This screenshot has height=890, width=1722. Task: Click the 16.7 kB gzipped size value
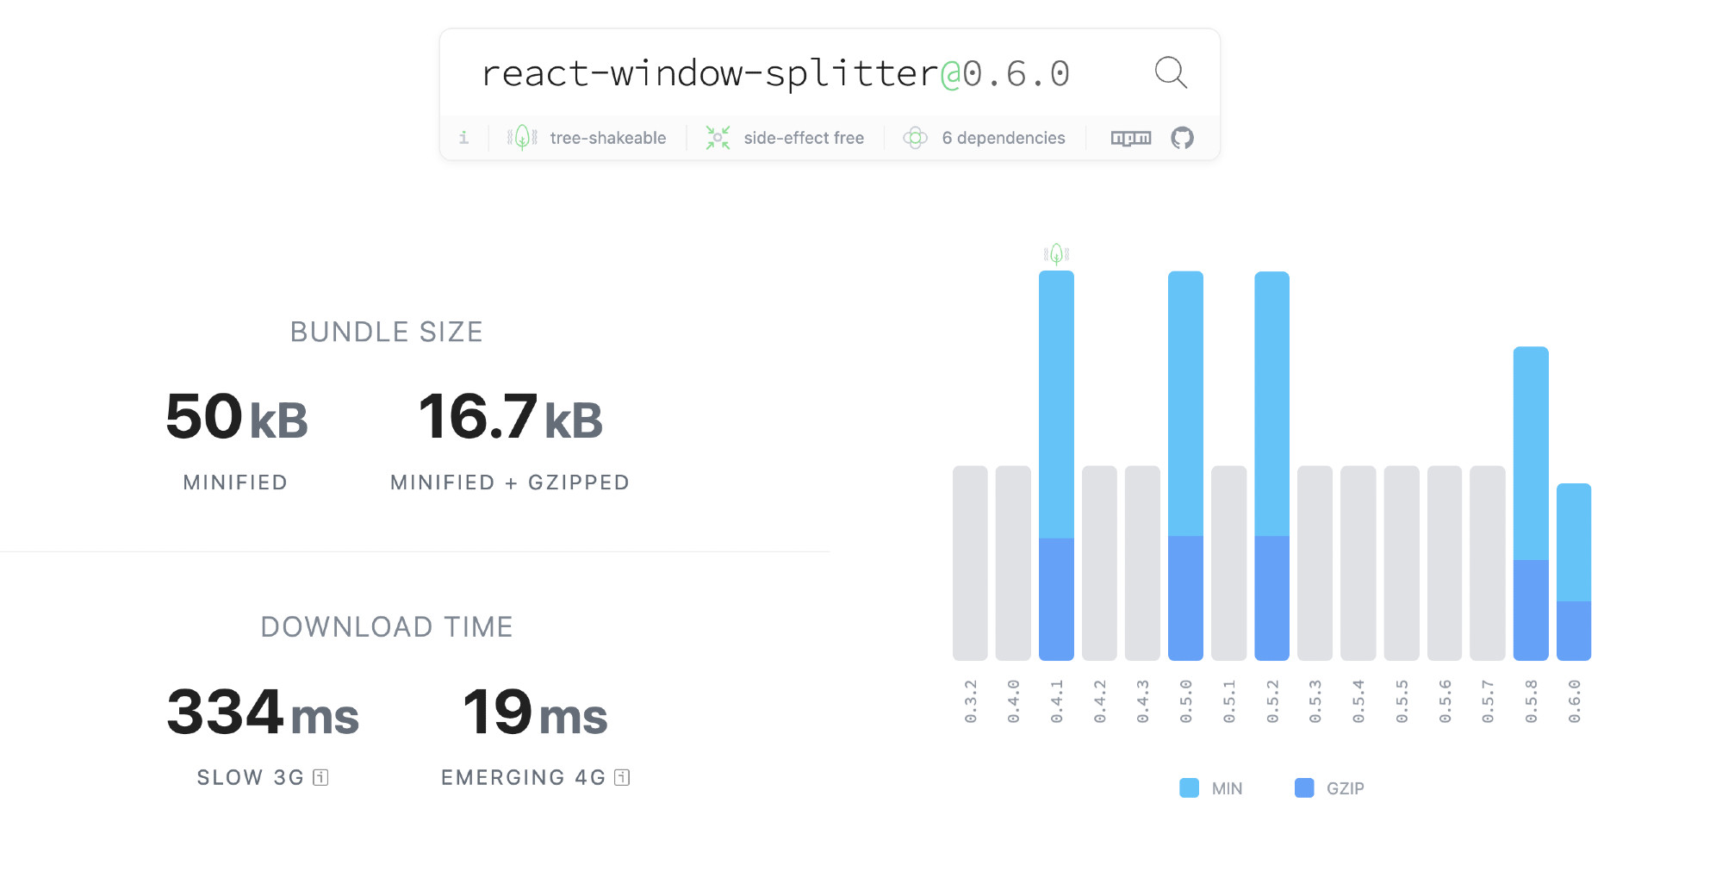511,417
